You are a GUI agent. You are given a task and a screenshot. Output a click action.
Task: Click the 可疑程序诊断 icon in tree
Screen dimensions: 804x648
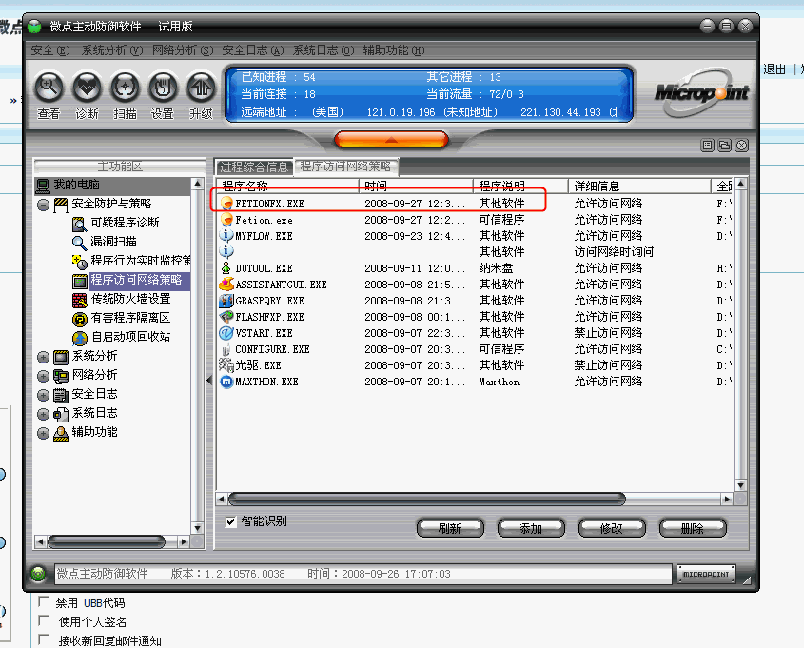pos(80,224)
